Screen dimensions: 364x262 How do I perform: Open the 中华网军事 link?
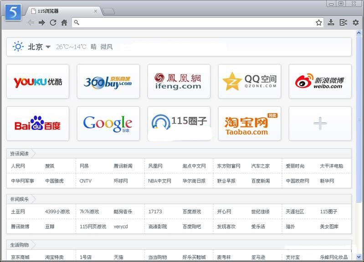pos(22,181)
